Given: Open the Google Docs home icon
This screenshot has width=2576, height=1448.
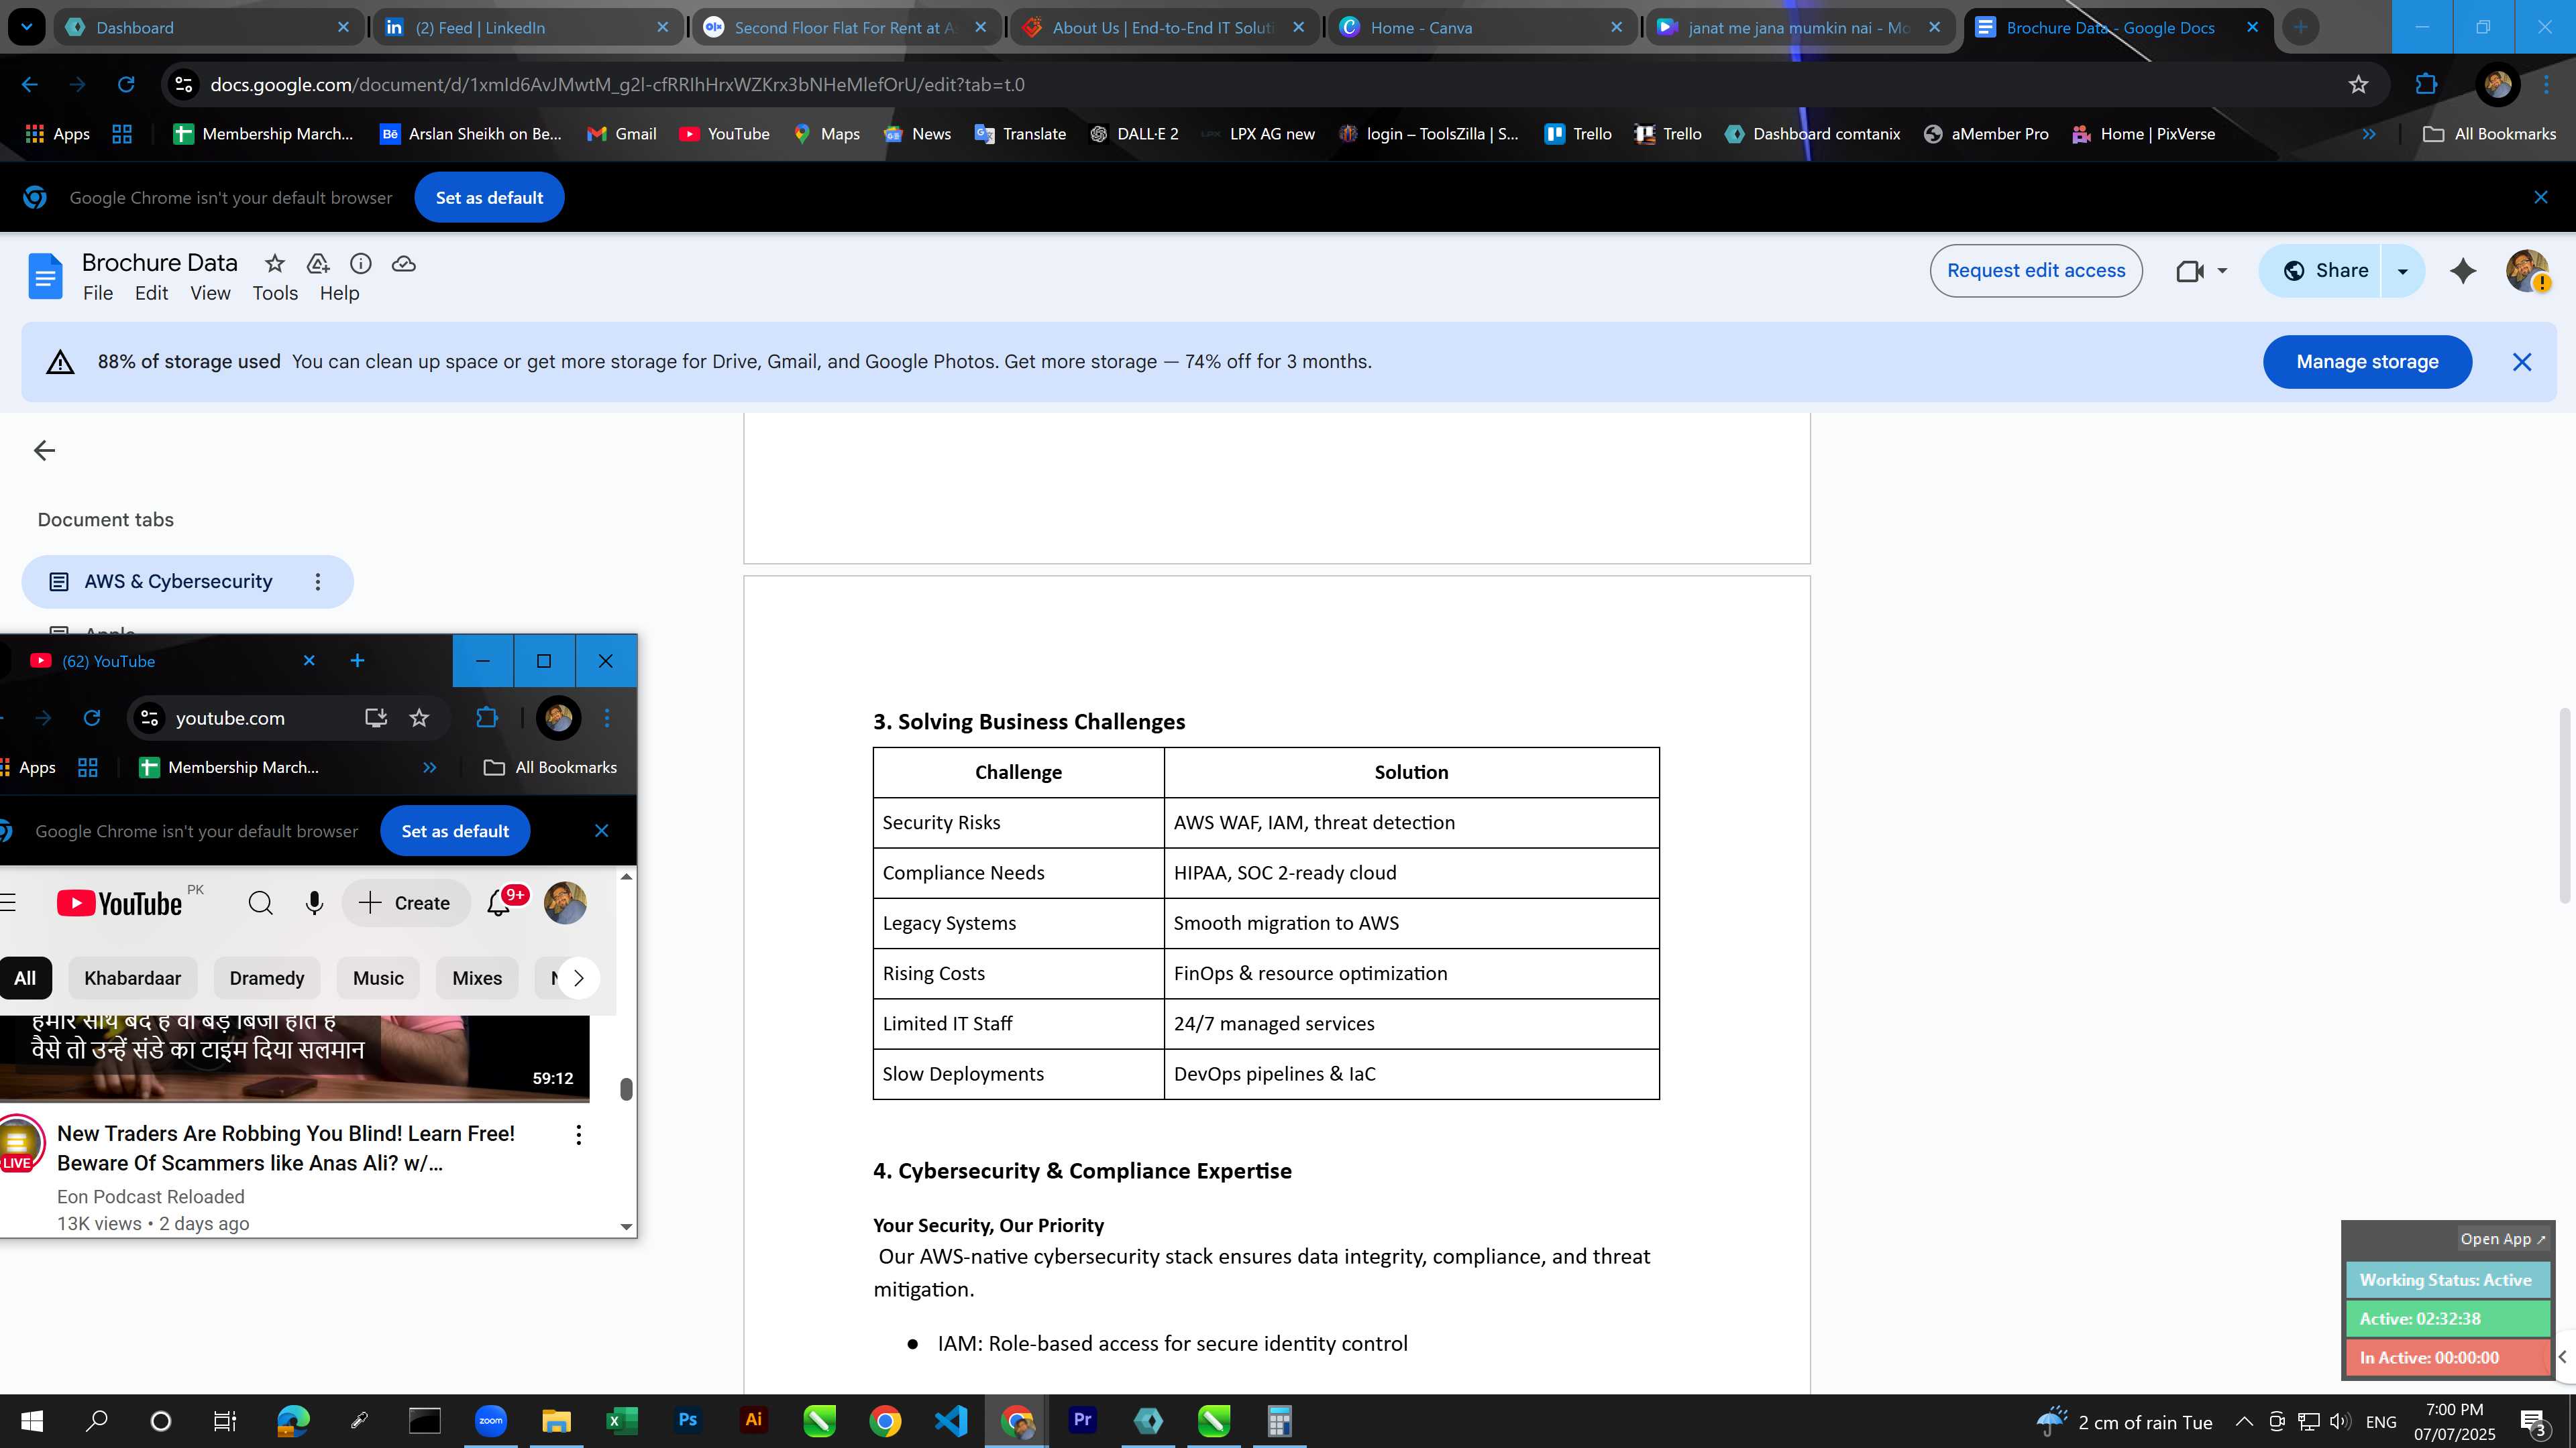Looking at the screenshot, I should [x=45, y=276].
